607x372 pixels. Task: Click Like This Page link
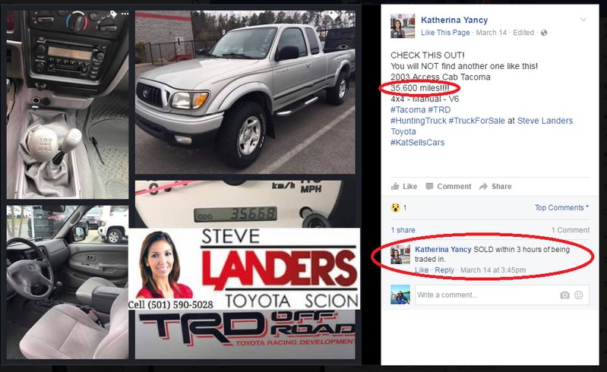tap(445, 33)
